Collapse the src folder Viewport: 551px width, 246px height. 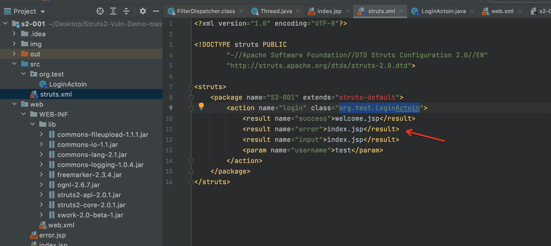pos(14,64)
